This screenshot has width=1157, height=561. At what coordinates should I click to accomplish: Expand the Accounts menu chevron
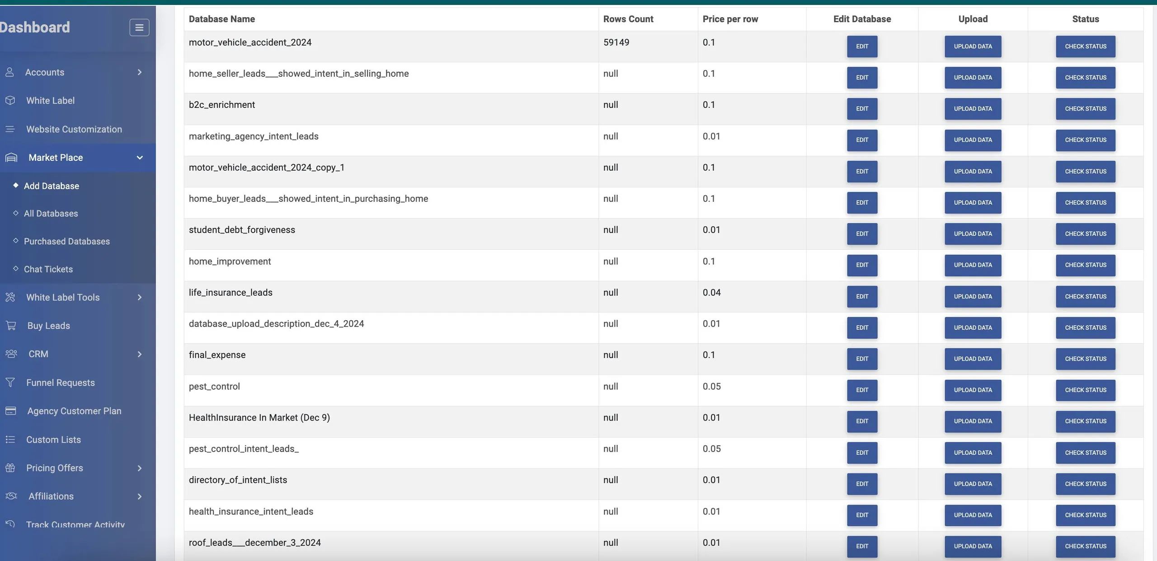click(140, 72)
